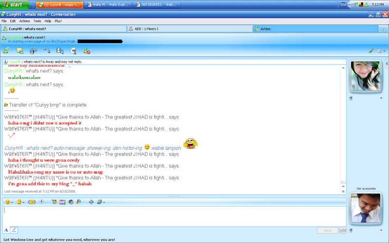Click the paintbrush color scheme icon
389x243 pixels.
point(371,51)
